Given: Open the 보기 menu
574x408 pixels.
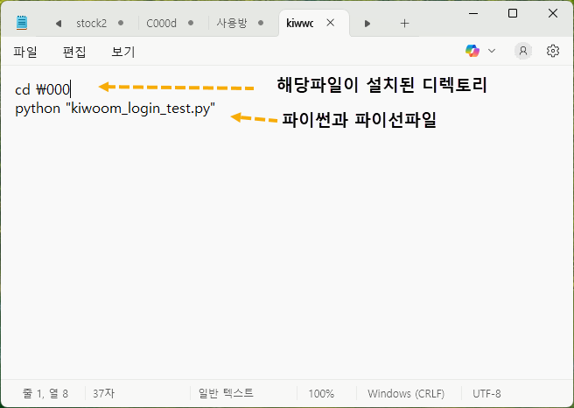Looking at the screenshot, I should pos(123,52).
